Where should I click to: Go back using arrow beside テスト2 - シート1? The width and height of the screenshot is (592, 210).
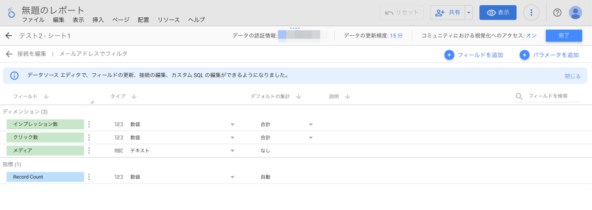(9, 36)
